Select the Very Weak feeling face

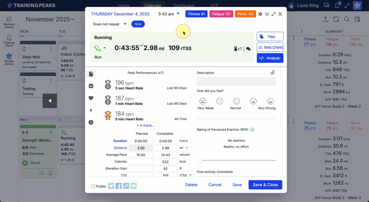point(203,101)
